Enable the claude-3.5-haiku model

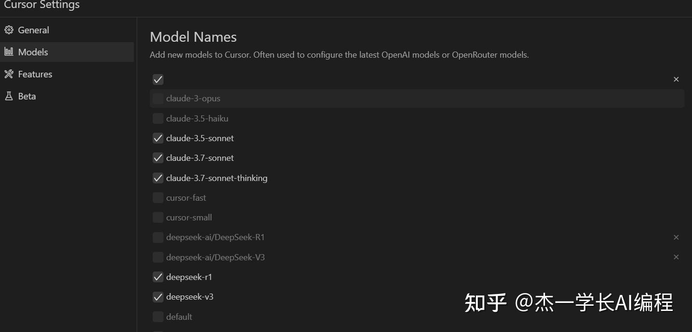pyautogui.click(x=158, y=118)
